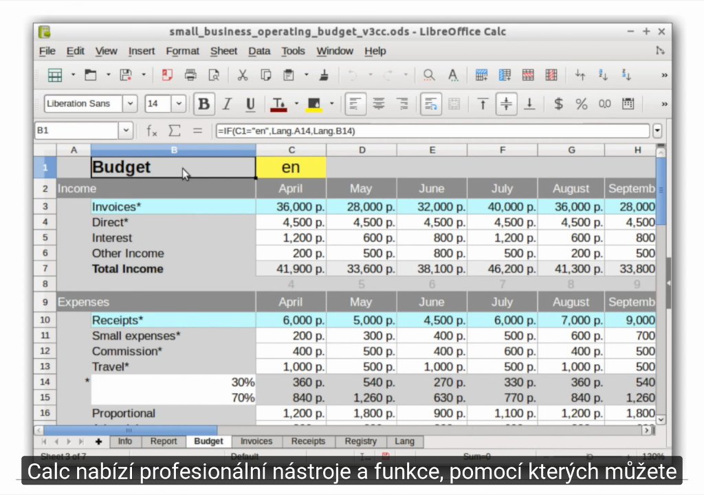The image size is (704, 495).
Task: Open the Sort dialog icon
Action: click(580, 75)
